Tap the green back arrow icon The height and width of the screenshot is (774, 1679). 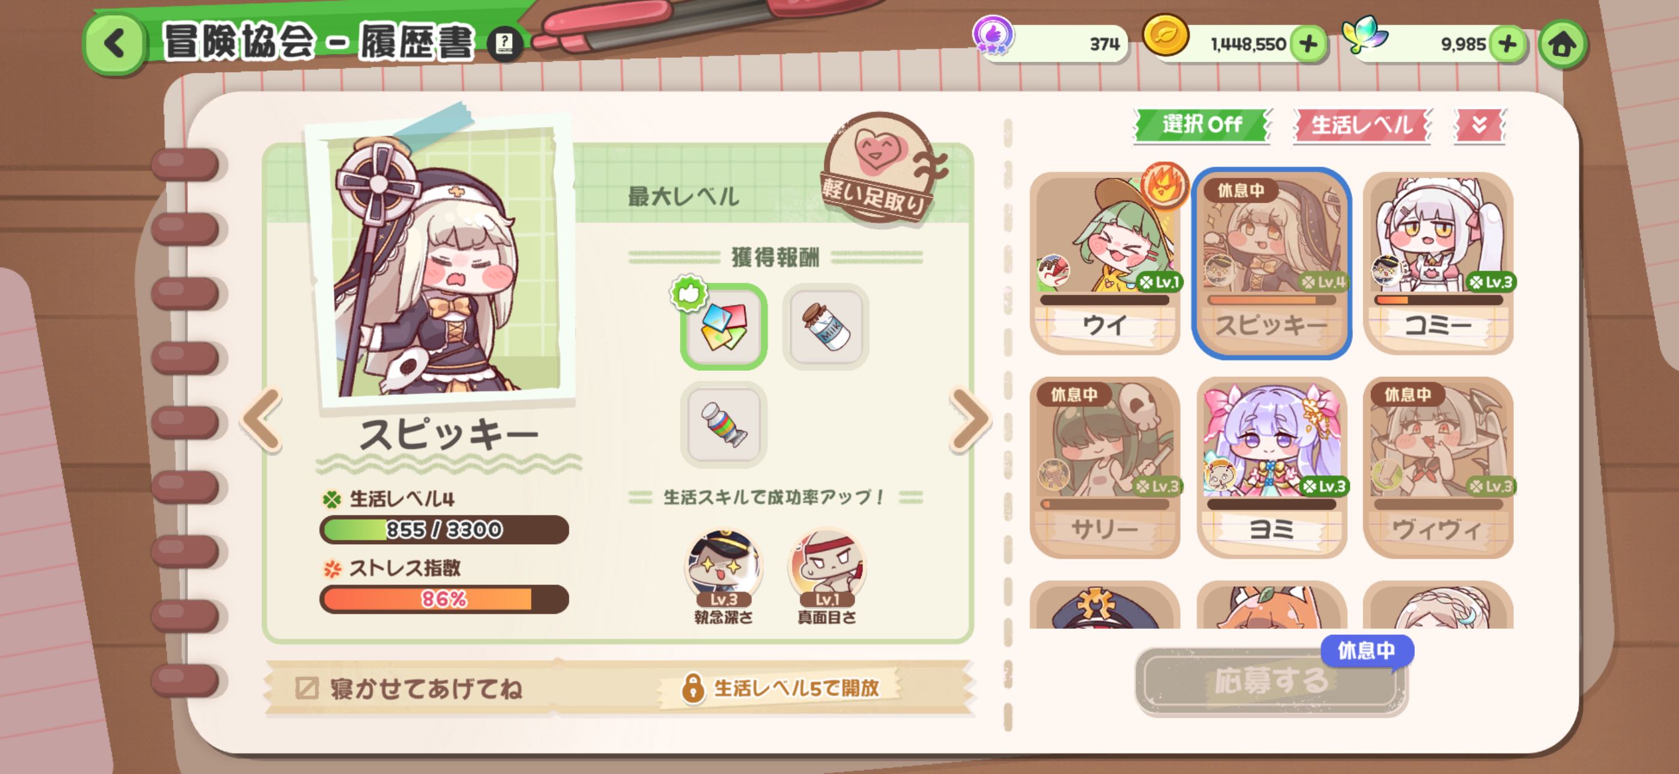115,44
